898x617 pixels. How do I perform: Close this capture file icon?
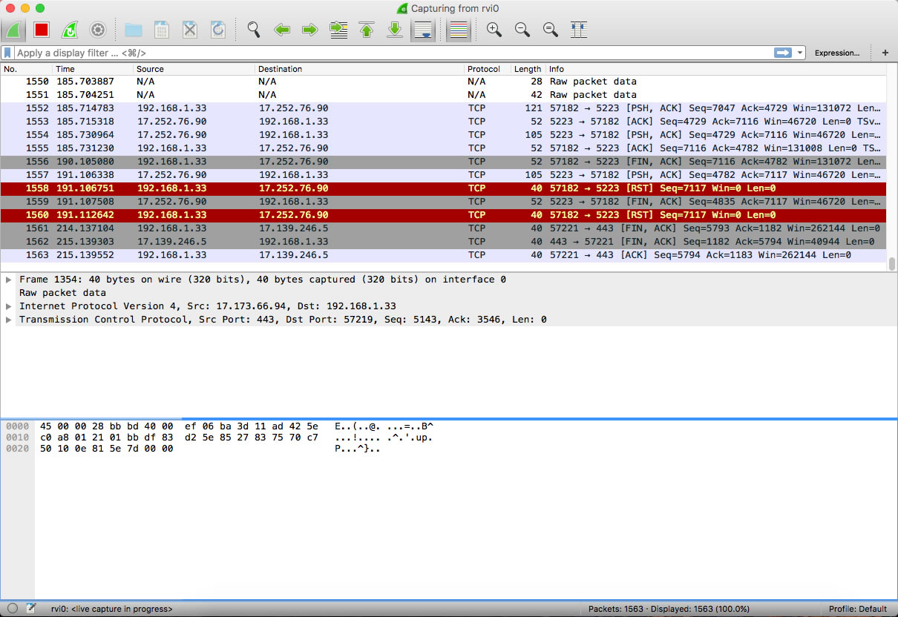pyautogui.click(x=190, y=30)
